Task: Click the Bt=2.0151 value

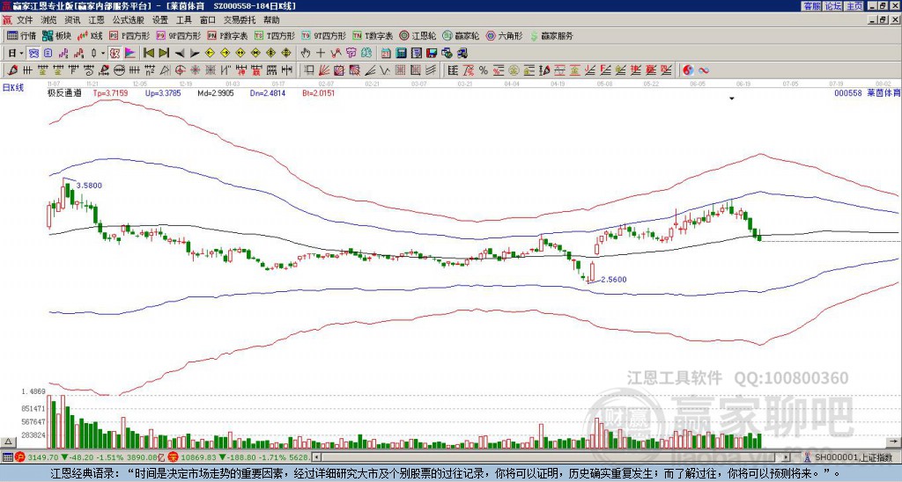Action: point(318,92)
